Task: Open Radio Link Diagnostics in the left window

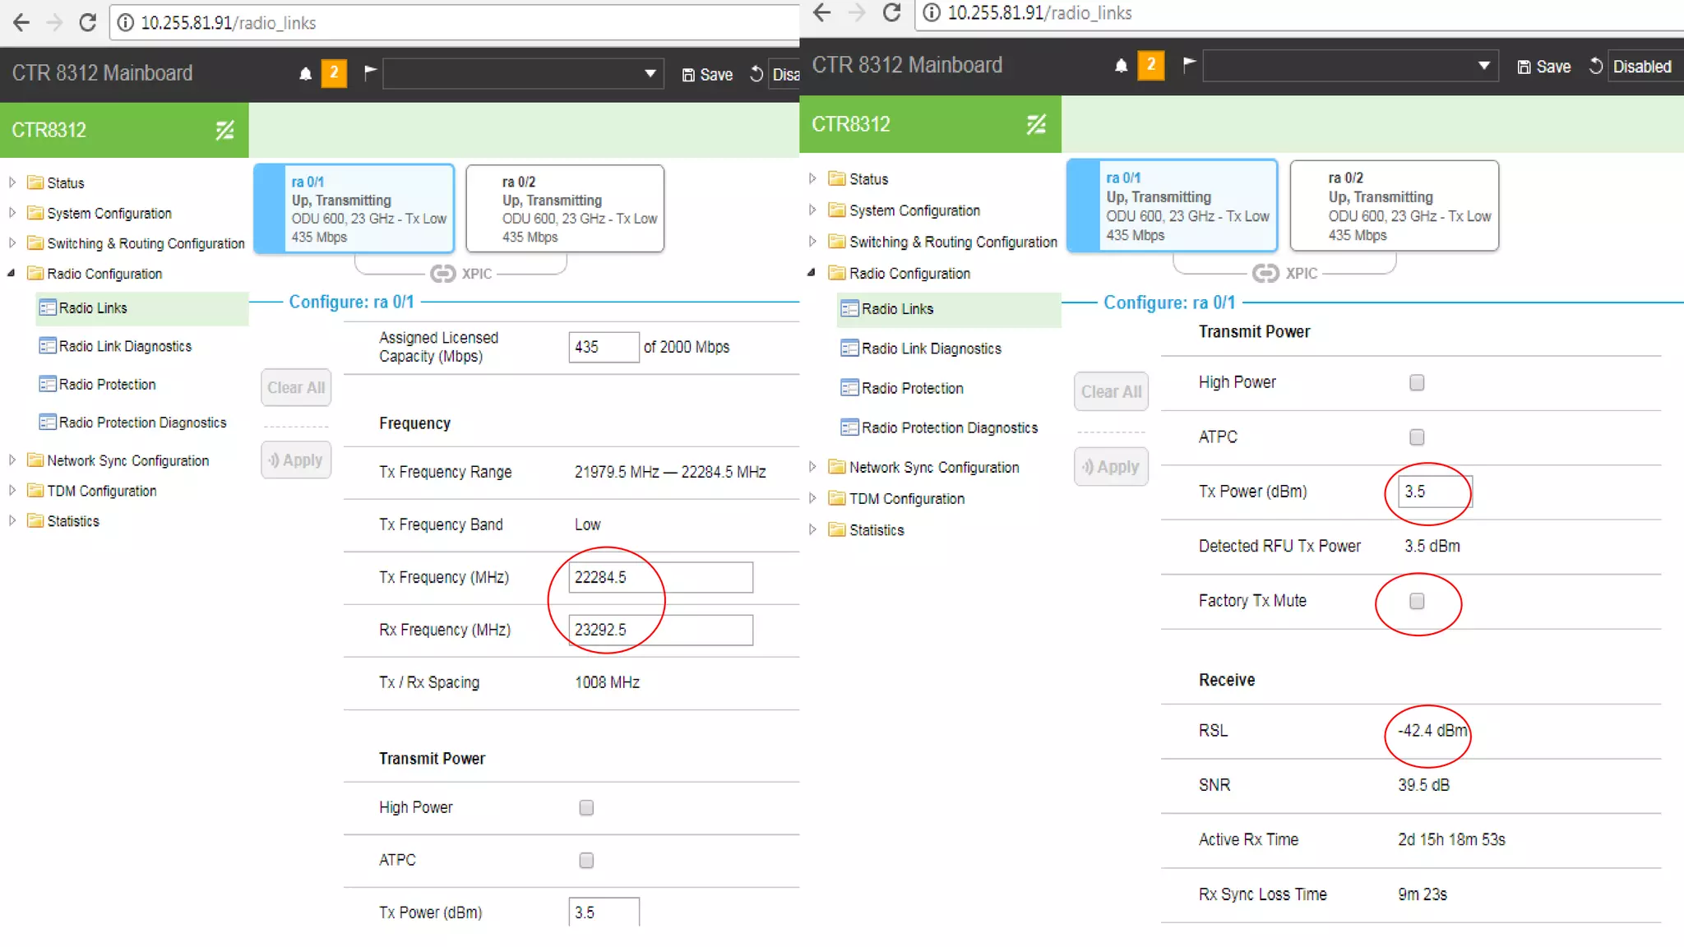Action: click(125, 347)
